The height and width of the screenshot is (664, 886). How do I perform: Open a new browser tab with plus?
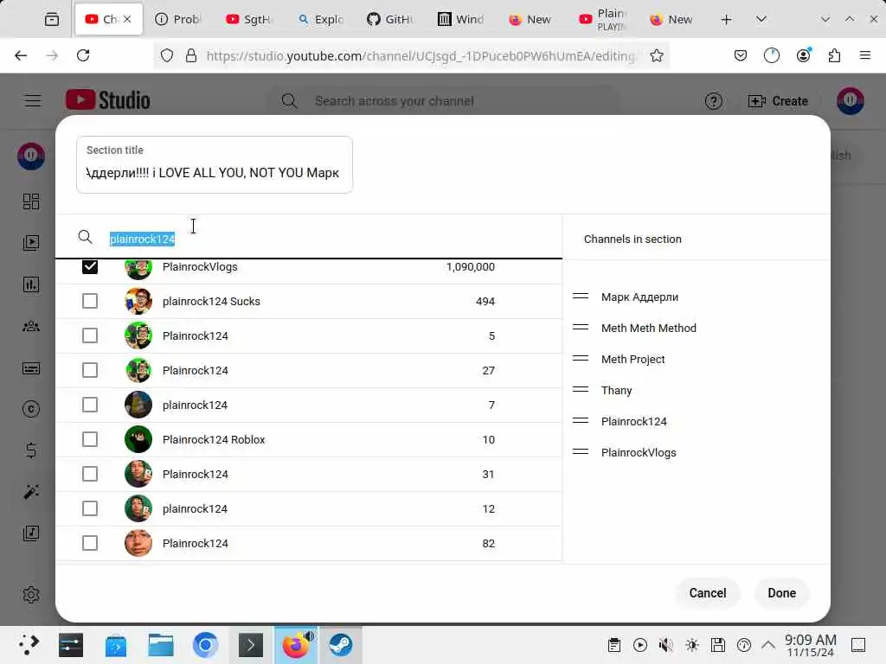pos(726,20)
